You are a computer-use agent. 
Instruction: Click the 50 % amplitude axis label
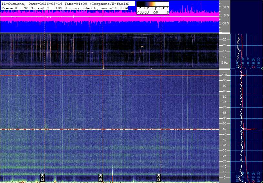[x=226, y=7]
